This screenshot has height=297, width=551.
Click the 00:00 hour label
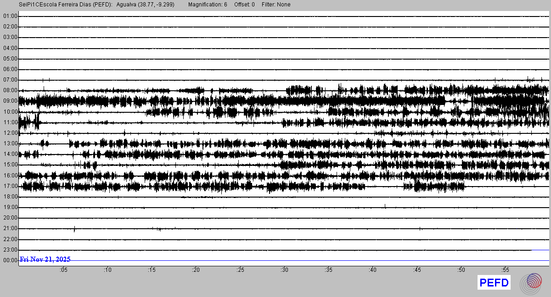click(10, 260)
